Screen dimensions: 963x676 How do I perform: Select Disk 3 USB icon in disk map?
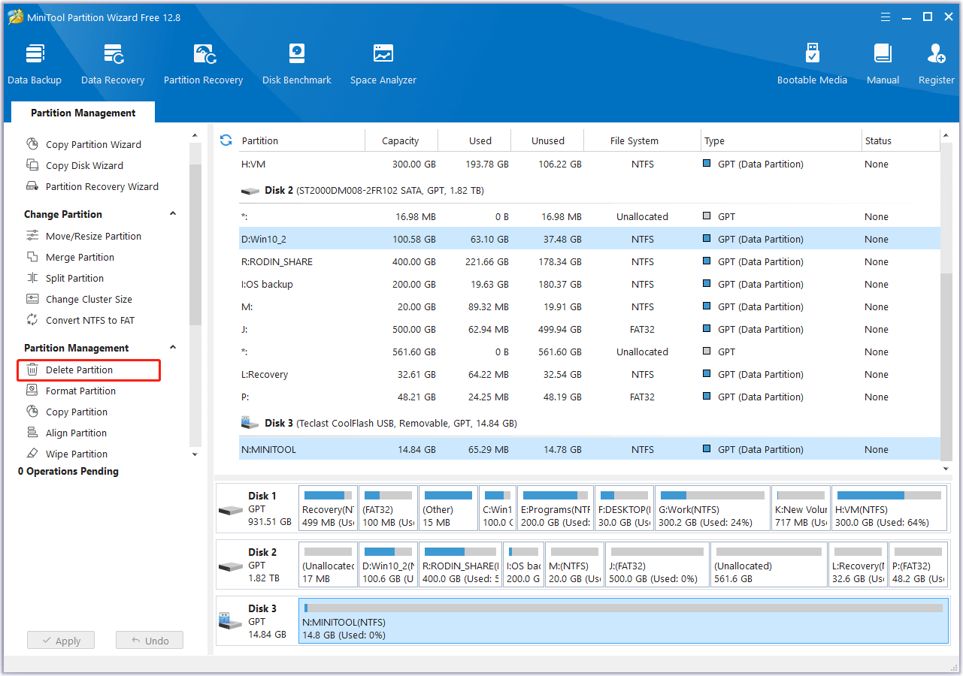230,621
